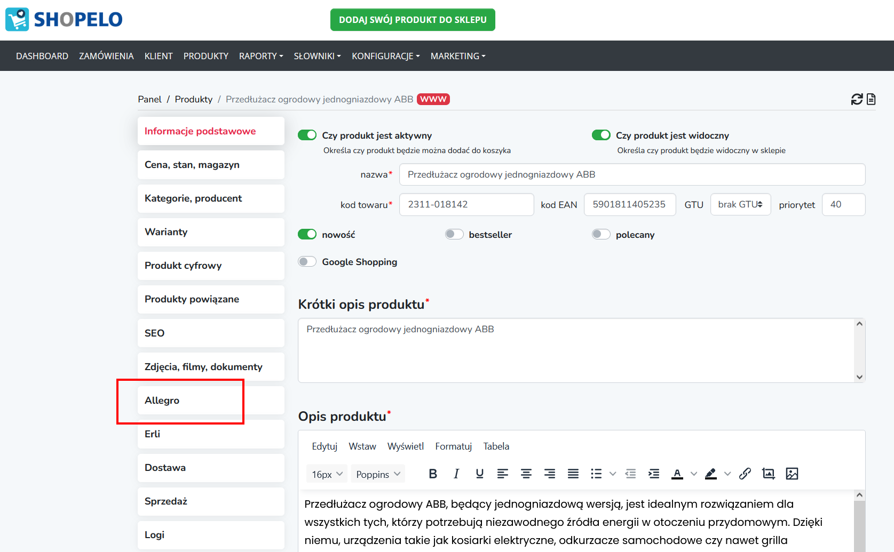Disable the 'nowość' toggle
Viewport: 894px width, 552px height.
(x=307, y=235)
